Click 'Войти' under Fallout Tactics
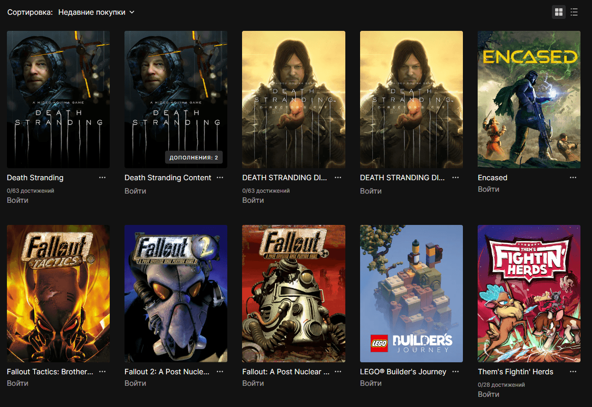 [x=18, y=383]
